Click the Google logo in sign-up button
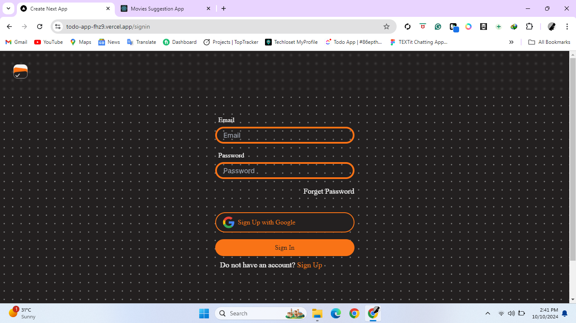This screenshot has width=576, height=323. tap(229, 222)
